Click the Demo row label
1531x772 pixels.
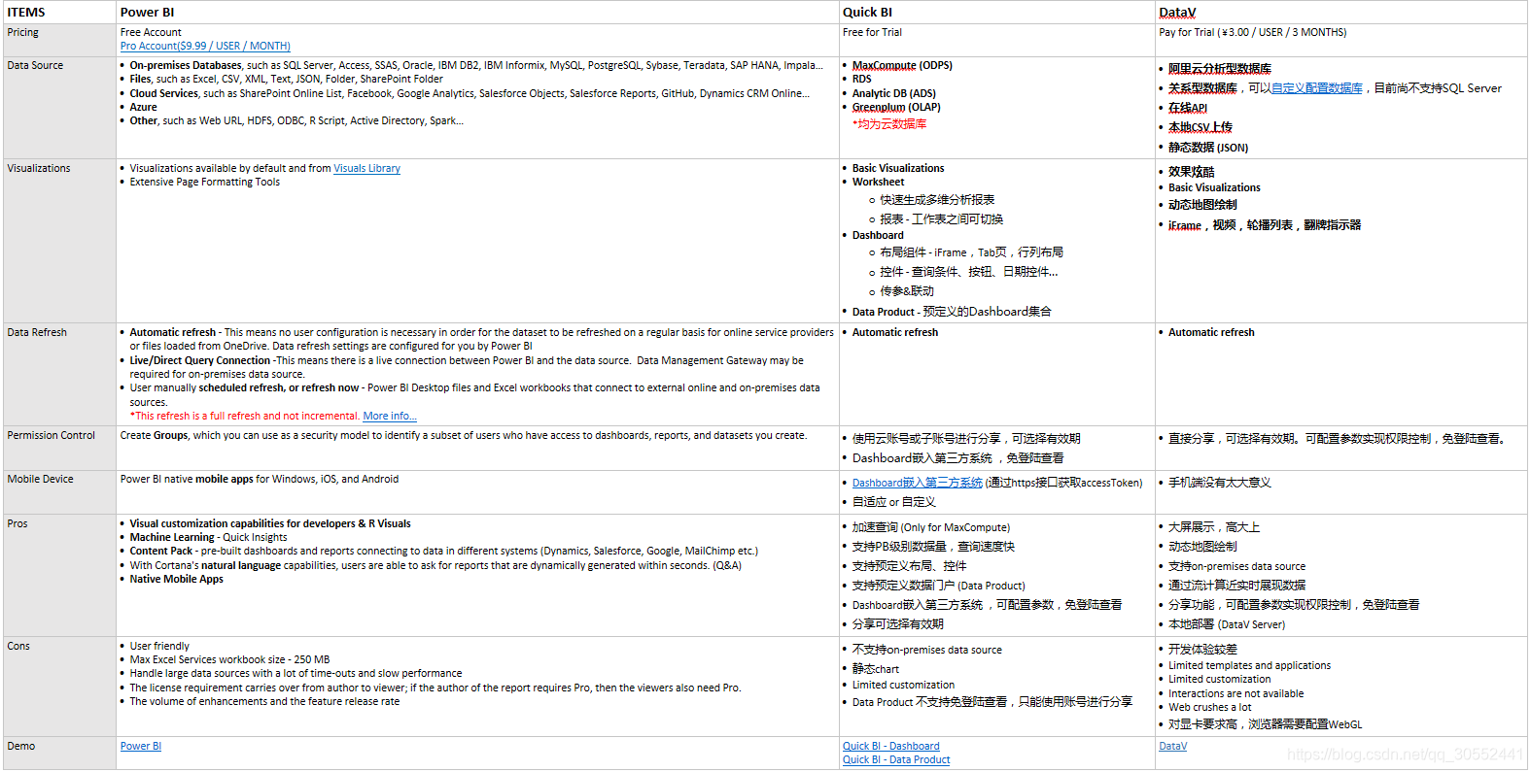pos(21,746)
